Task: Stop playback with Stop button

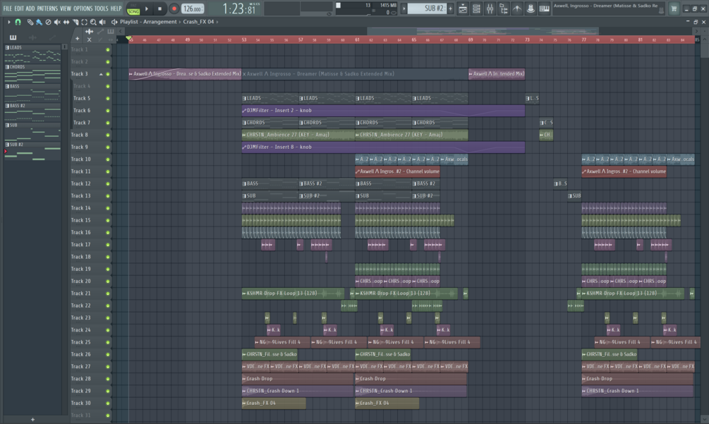Action: coord(159,8)
